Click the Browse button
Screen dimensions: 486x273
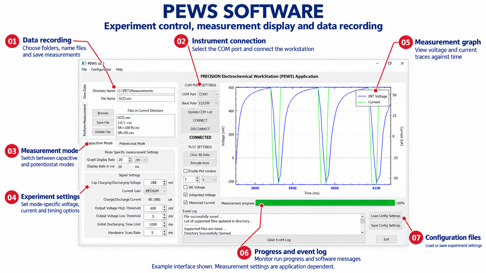[103, 113]
